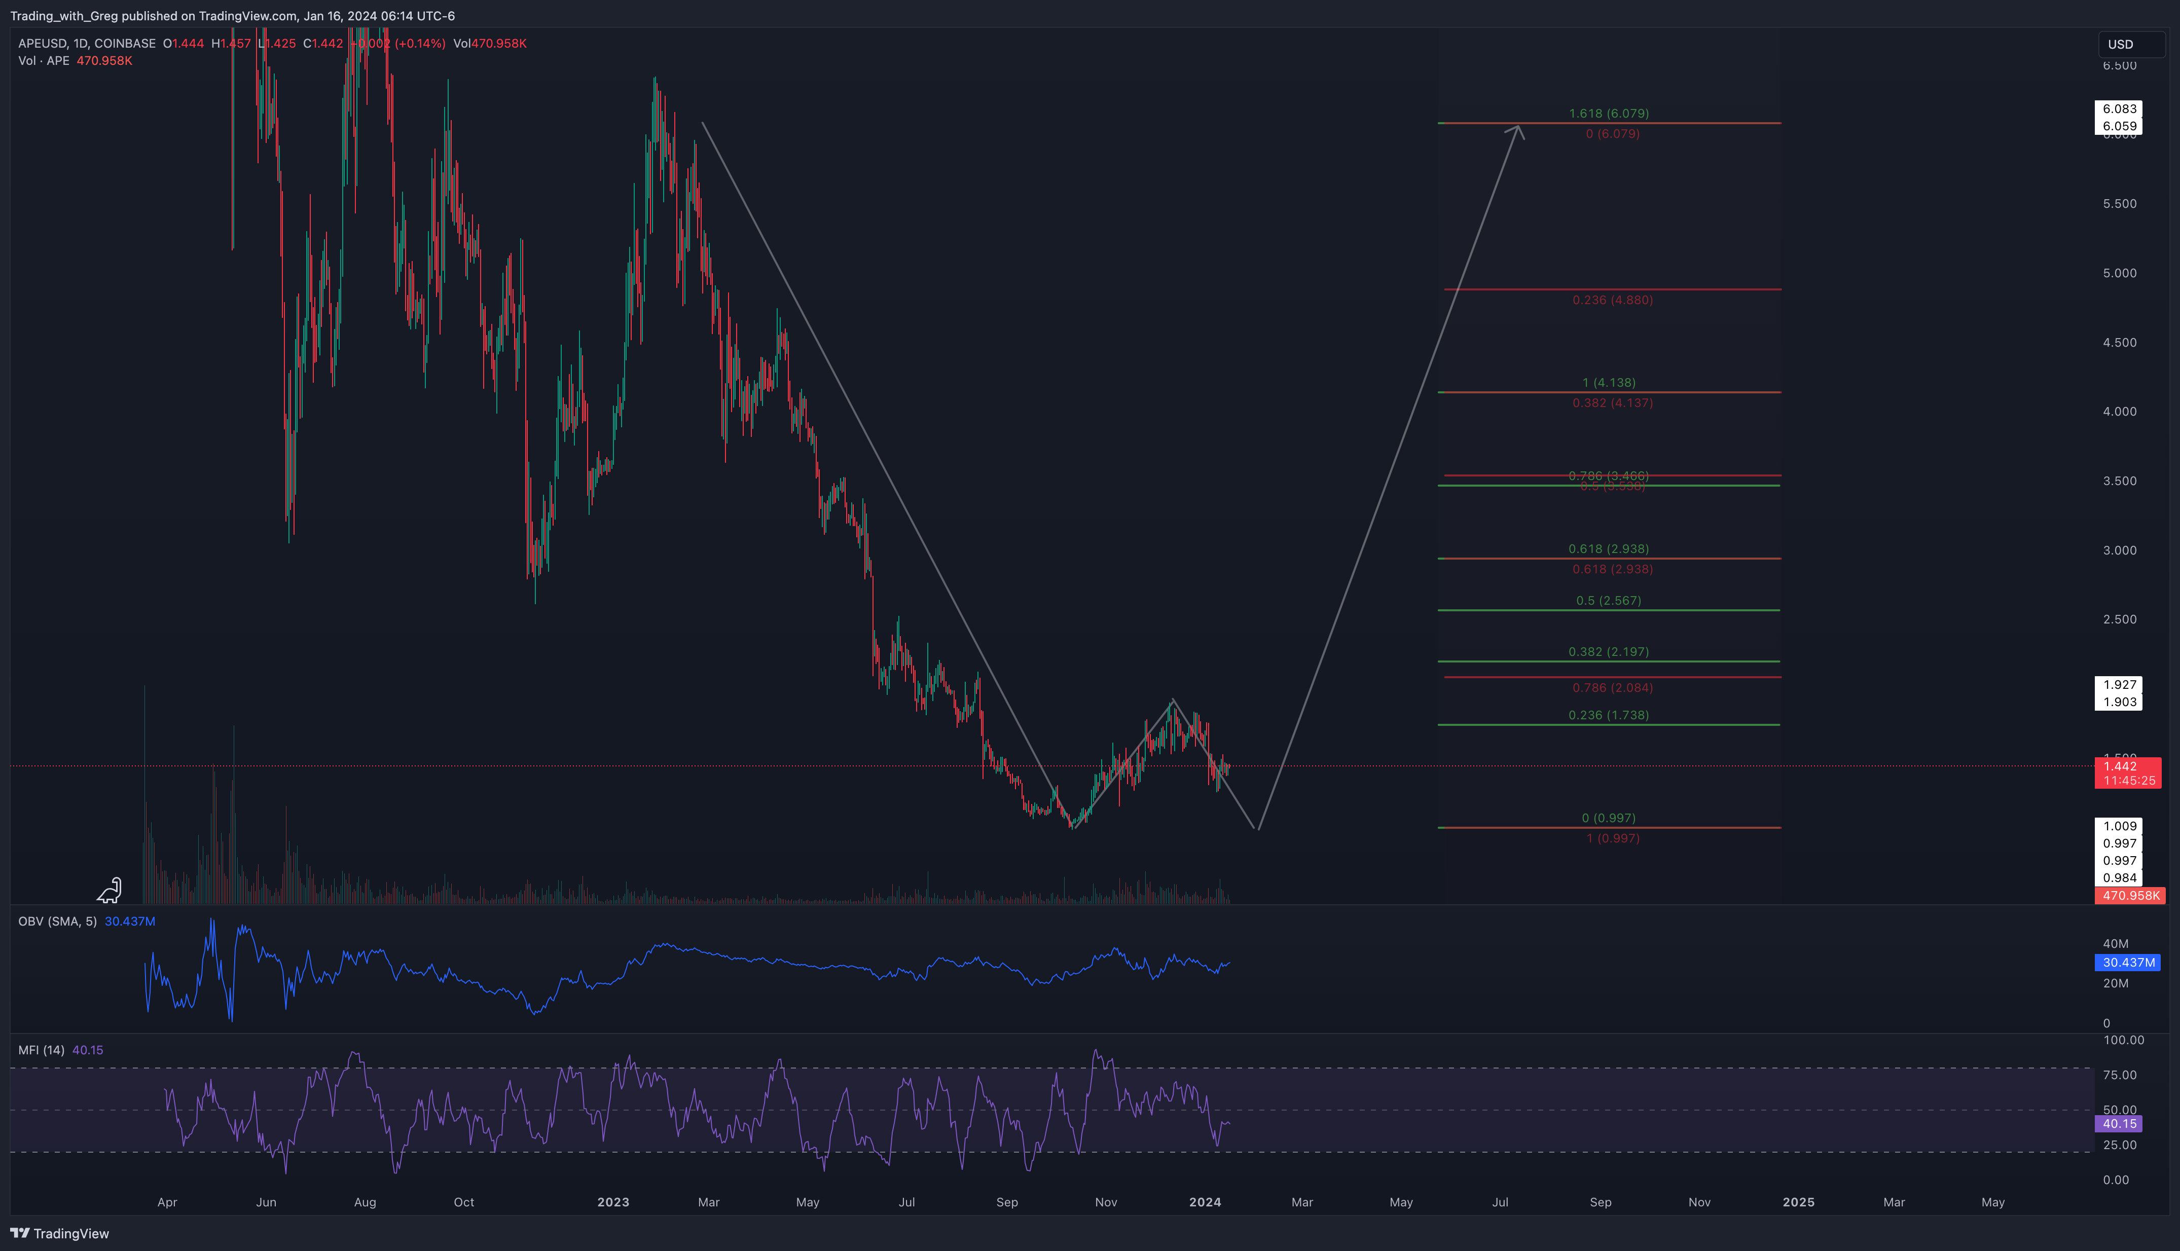Viewport: 2180px width, 1251px height.
Task: Click the OBV value 30.437M beside the indicator name
Action: [x=130, y=921]
